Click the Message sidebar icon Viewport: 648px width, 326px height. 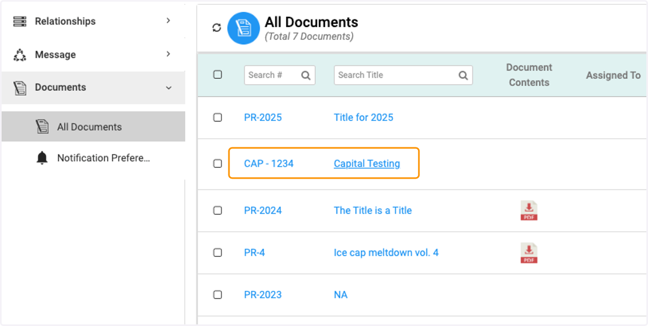pyautogui.click(x=20, y=55)
